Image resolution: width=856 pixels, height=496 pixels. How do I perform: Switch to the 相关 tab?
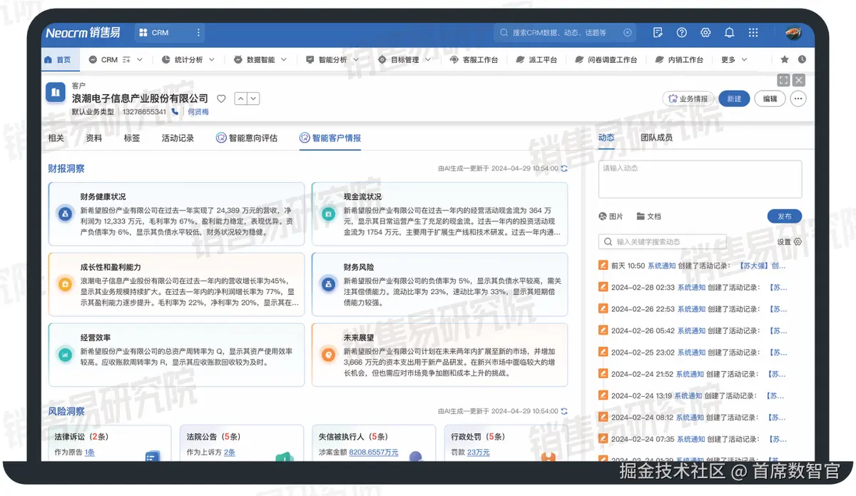[x=56, y=138]
